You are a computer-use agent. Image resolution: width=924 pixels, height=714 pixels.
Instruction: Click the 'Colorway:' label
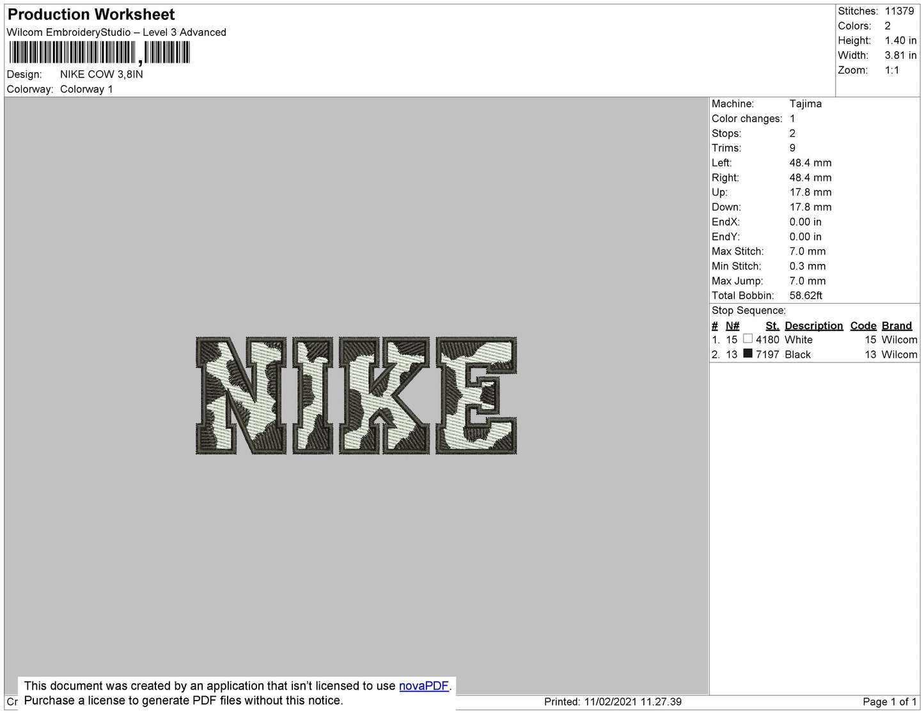pos(30,89)
